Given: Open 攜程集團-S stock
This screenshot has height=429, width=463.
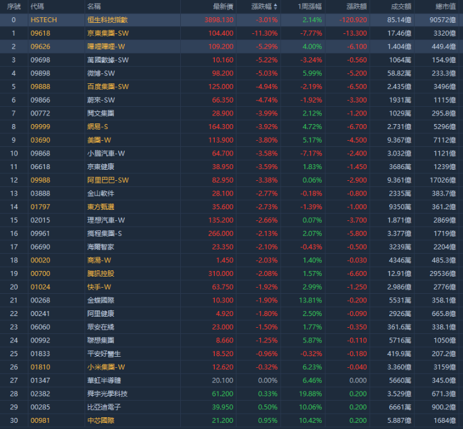Looking at the screenshot, I should (104, 233).
